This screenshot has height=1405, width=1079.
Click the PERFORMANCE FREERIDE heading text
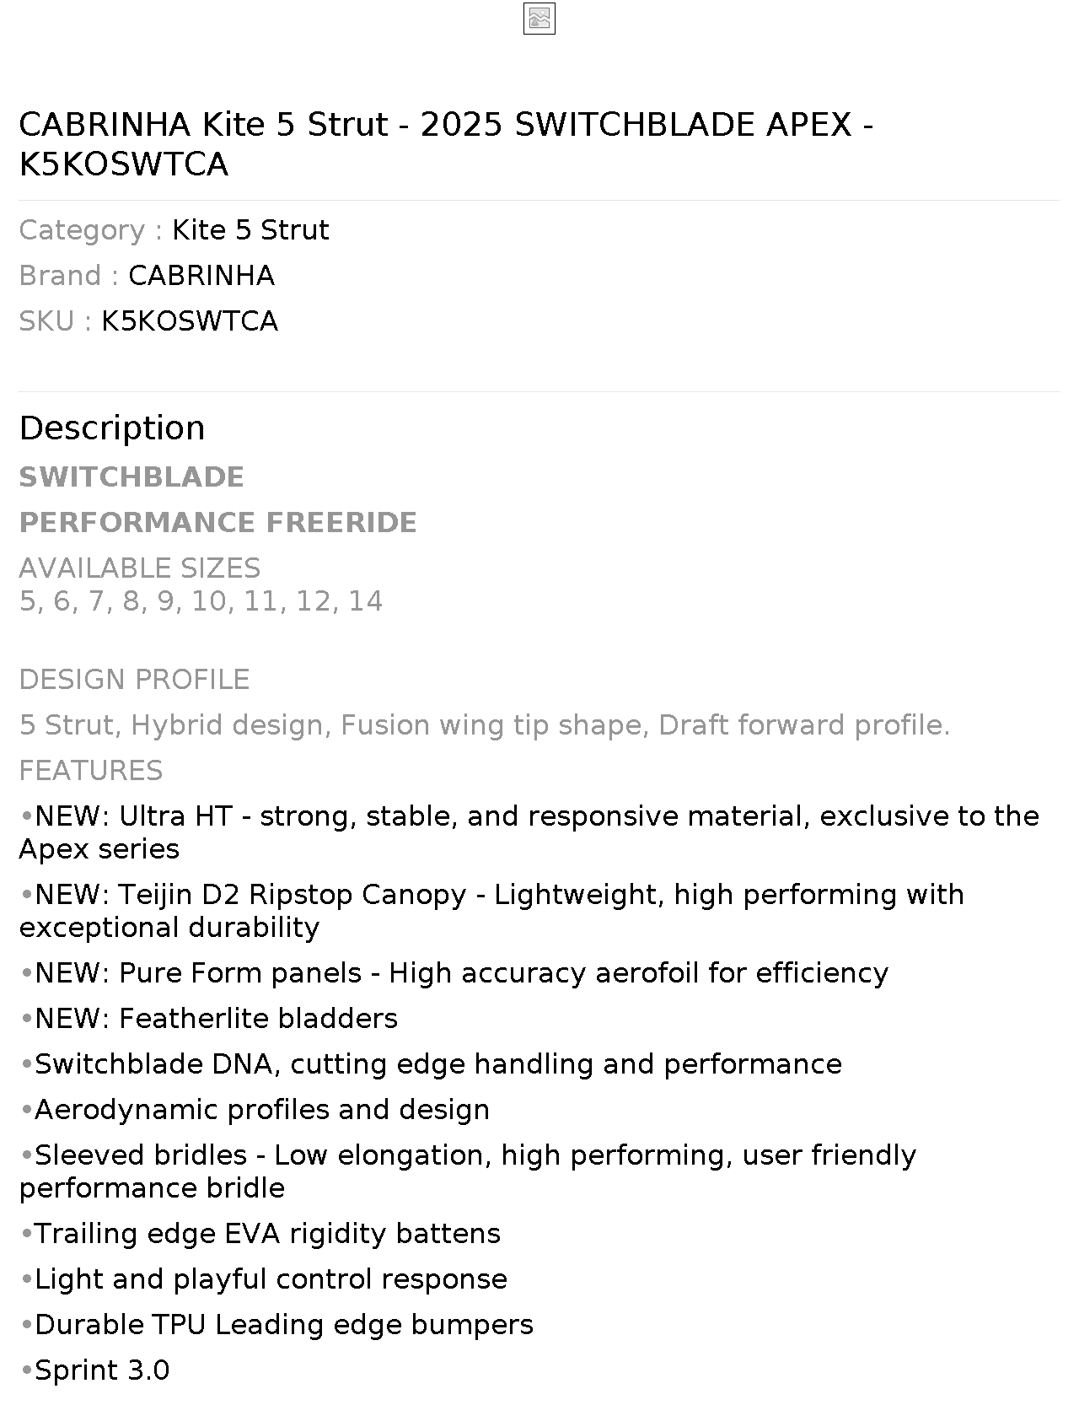pyautogui.click(x=218, y=523)
